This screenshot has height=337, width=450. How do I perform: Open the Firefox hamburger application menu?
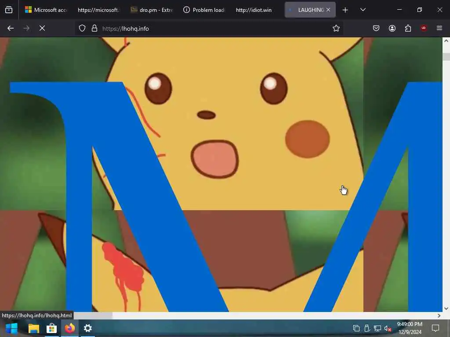439,28
